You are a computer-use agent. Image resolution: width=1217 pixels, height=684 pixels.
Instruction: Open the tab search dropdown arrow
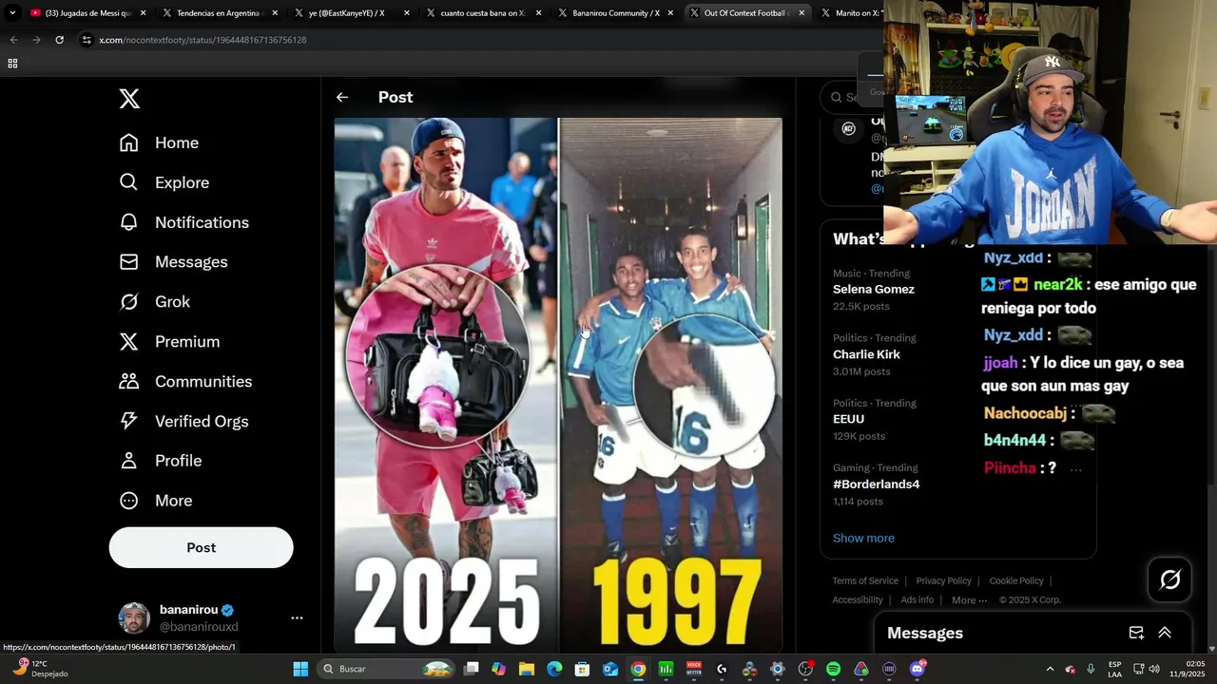point(12,13)
